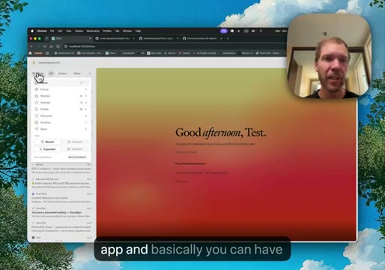Click the Drafts document icon

[x=37, y=109]
